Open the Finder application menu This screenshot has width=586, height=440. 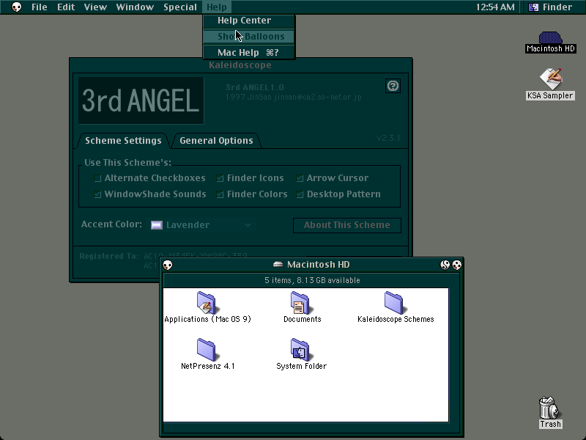tap(552, 7)
